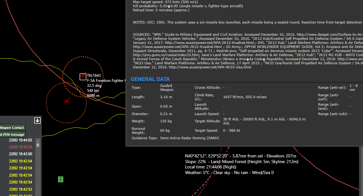Click the NOTES: IOC: 1981 paragraph

pos(247,22)
